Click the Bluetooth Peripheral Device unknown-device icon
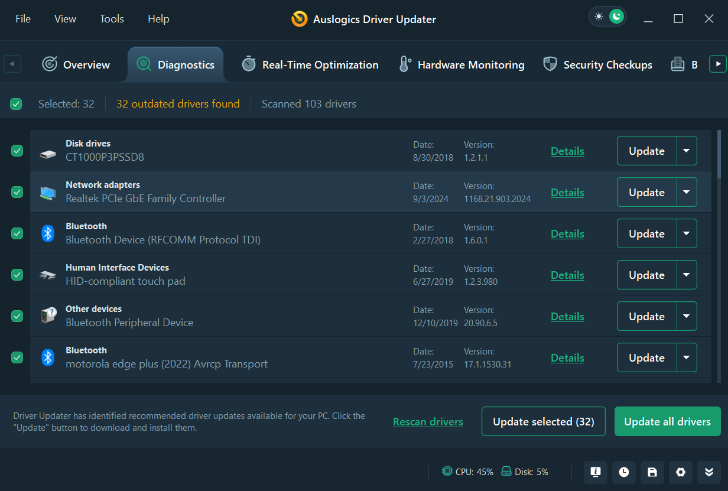 pos(48,316)
